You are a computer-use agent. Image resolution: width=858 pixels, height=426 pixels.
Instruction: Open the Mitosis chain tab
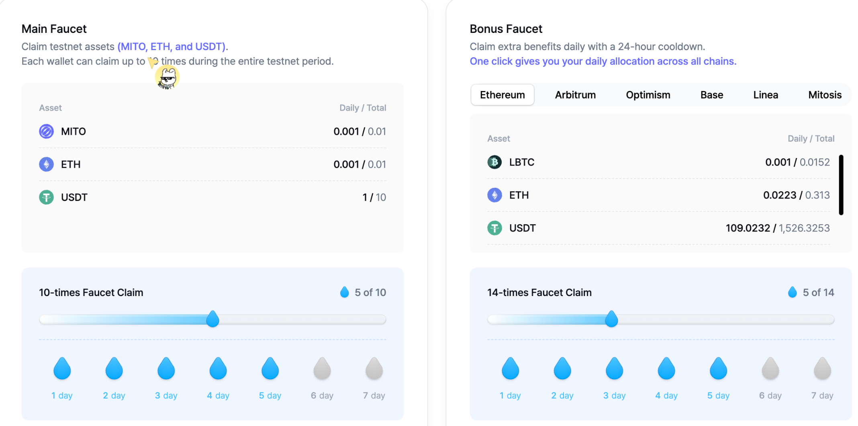tap(825, 95)
